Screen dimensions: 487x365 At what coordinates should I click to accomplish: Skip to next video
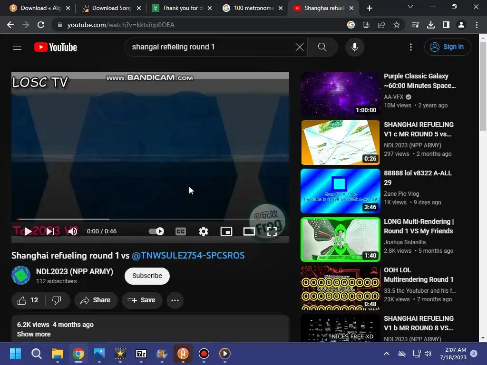point(50,231)
